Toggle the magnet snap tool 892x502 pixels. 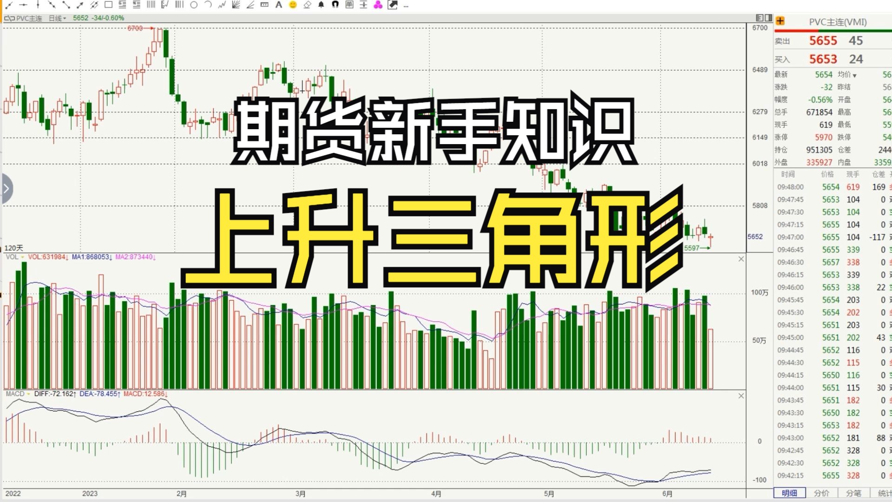(335, 5)
